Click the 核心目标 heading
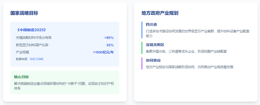The image size is (260, 105). tap(22, 77)
